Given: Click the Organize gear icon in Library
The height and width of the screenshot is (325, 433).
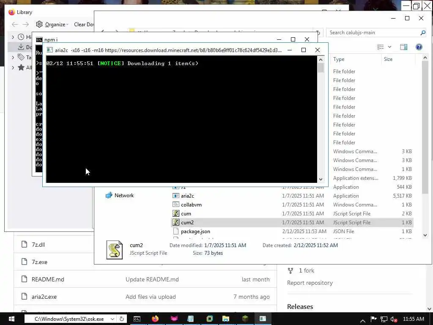Looking at the screenshot, I should [x=39, y=24].
